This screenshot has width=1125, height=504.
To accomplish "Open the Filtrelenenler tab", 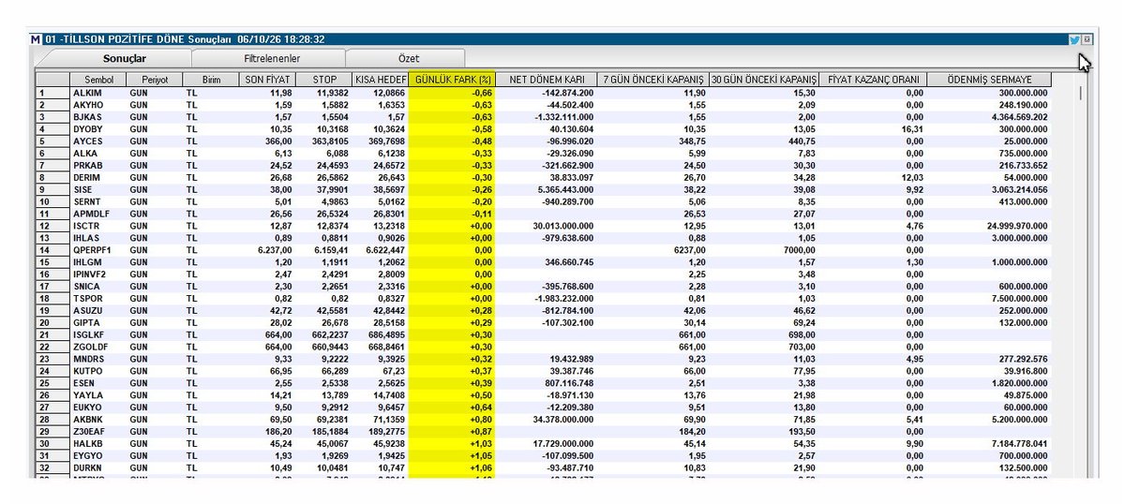I will [271, 58].
